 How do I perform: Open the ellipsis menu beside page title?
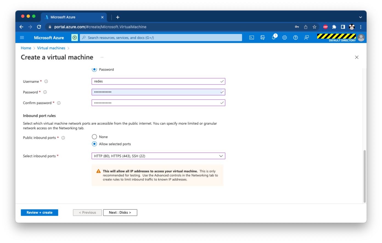click(x=102, y=57)
